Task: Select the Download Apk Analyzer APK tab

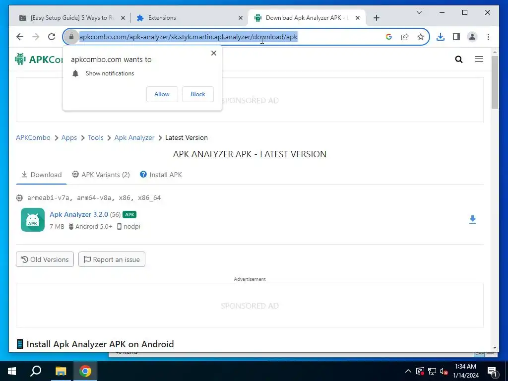Action: 306,18
